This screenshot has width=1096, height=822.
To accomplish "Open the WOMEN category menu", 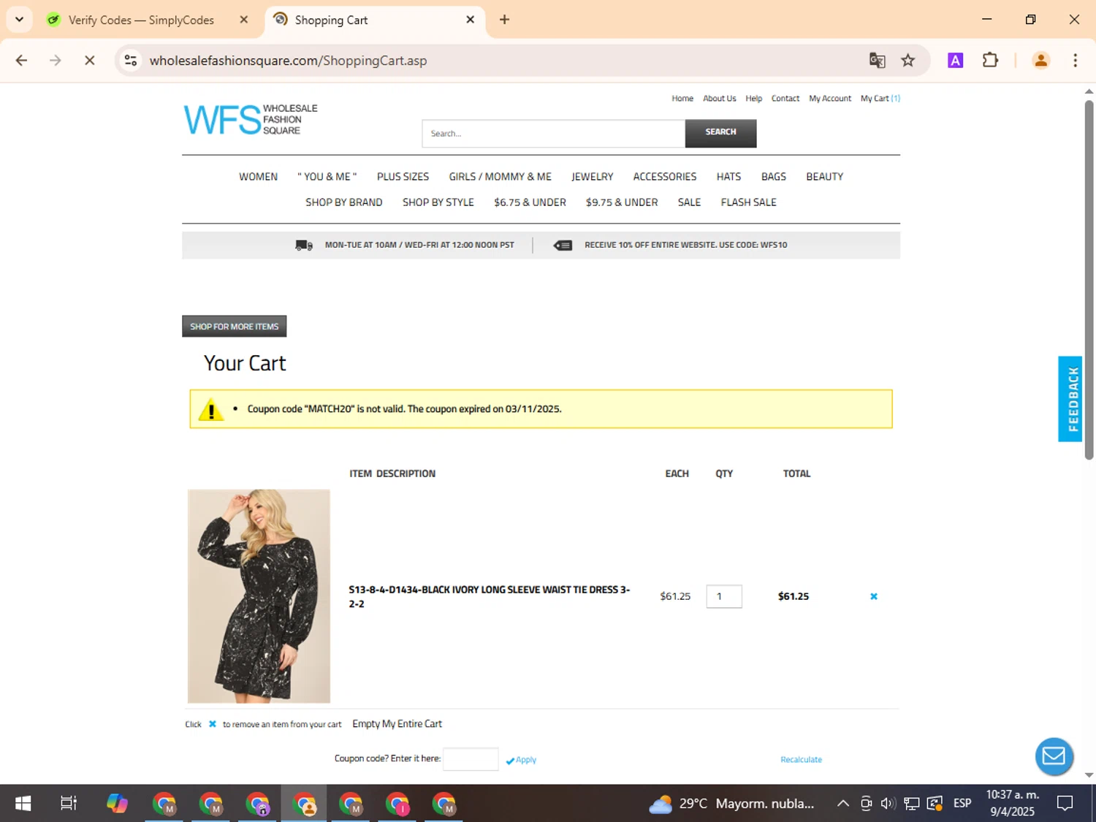I will point(258,177).
